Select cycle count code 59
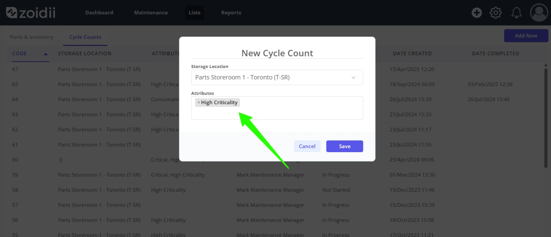This screenshot has height=237, width=551. (15, 175)
